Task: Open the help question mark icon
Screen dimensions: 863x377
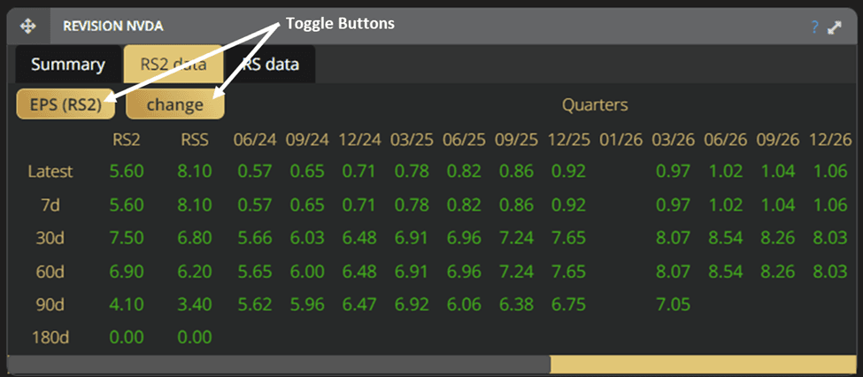Action: coord(815,27)
